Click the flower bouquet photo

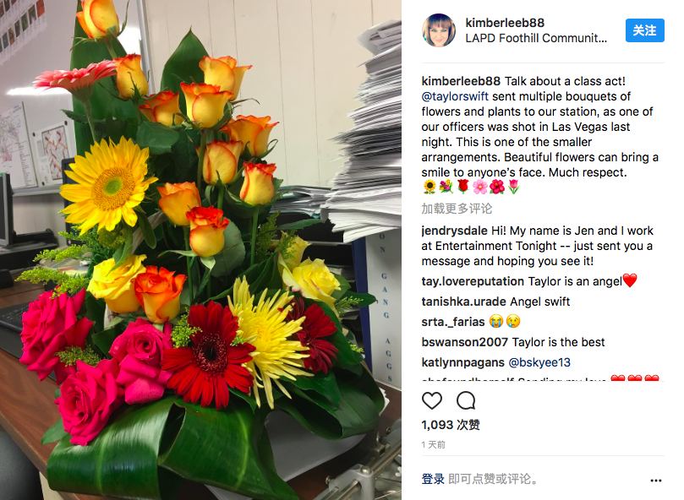[x=200, y=250]
